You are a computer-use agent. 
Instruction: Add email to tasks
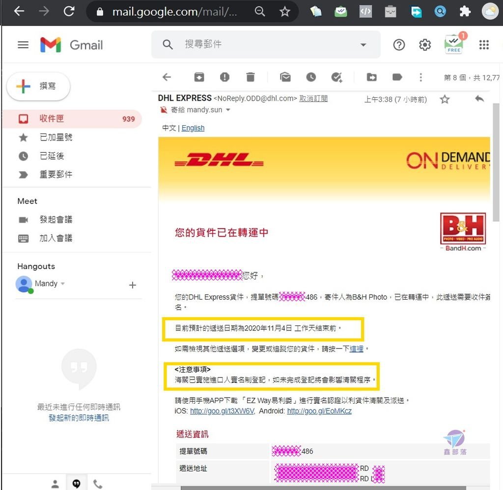tap(337, 77)
